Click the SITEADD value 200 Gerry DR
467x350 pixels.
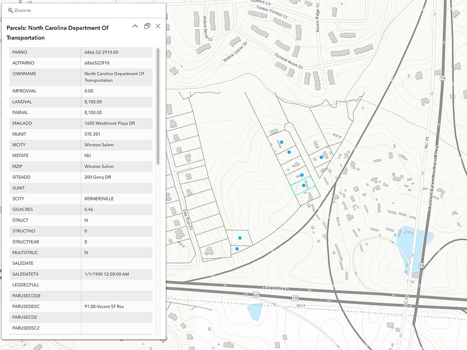98,177
